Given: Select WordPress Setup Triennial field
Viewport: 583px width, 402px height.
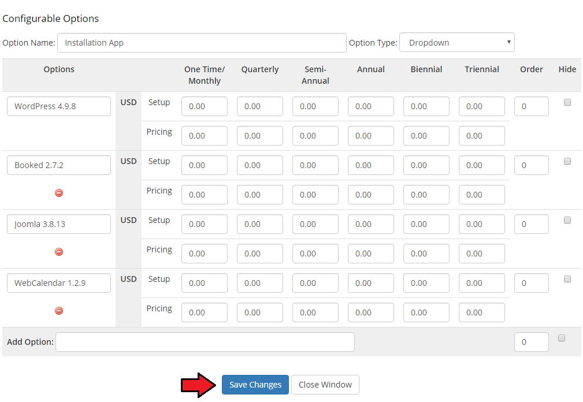Looking at the screenshot, I should point(482,106).
